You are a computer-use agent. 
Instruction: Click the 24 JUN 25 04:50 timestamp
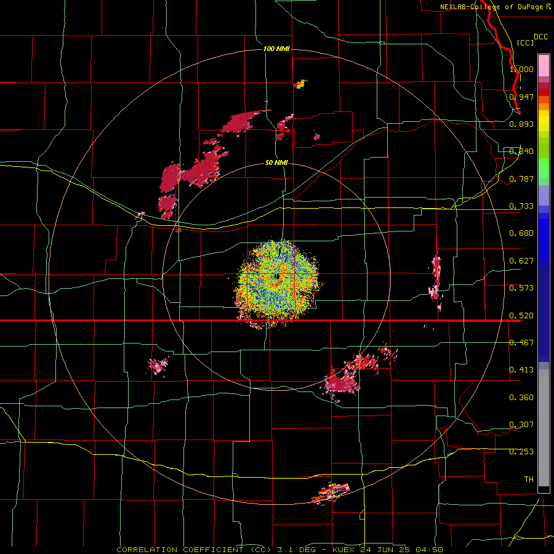click(x=402, y=550)
